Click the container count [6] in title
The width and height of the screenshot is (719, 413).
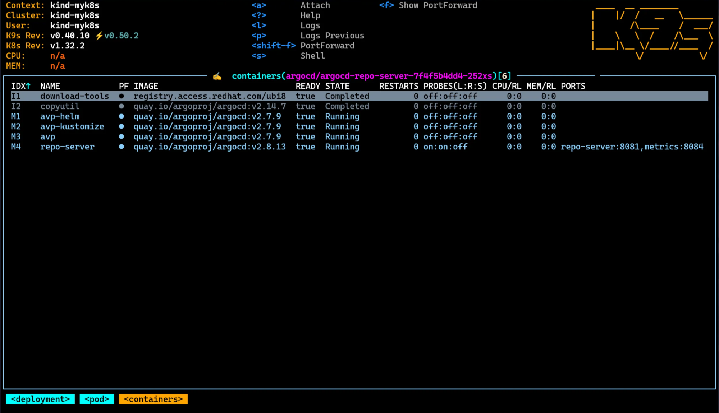click(504, 76)
